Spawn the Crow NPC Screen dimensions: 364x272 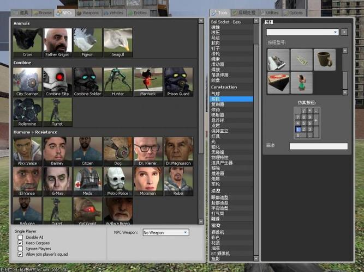point(27,42)
